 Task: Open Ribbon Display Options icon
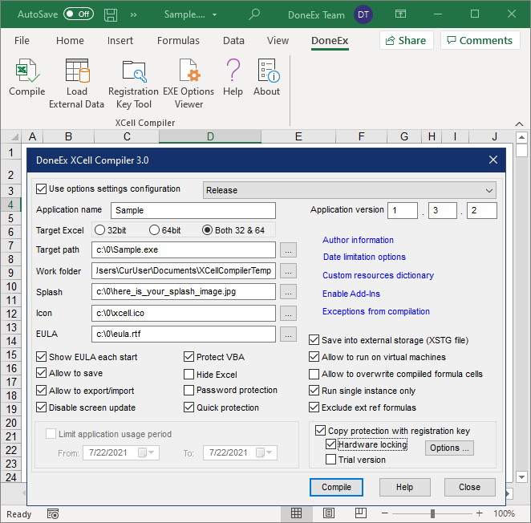coord(400,14)
